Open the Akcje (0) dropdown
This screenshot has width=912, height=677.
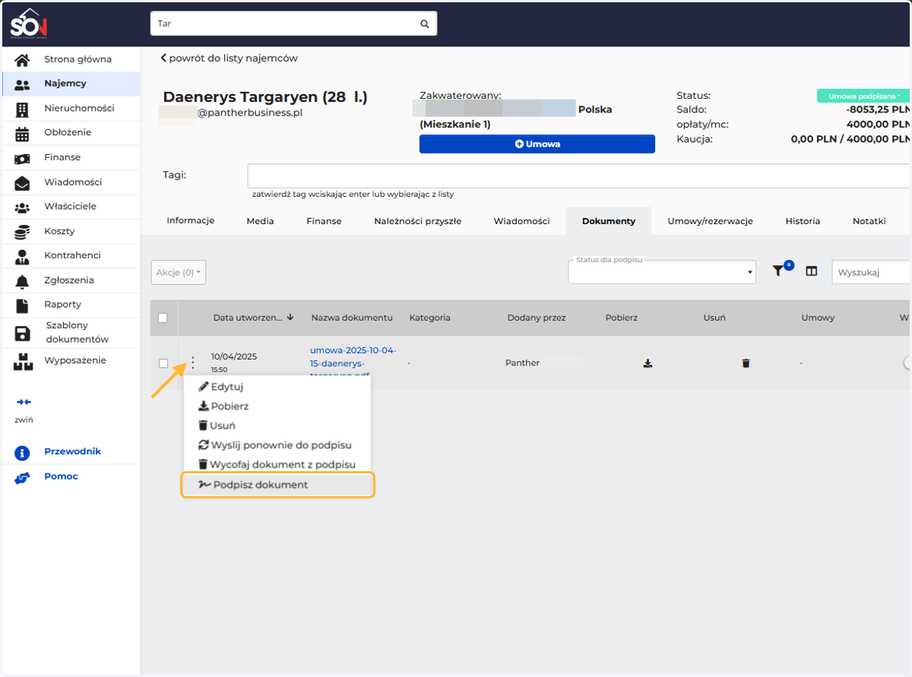[179, 272]
